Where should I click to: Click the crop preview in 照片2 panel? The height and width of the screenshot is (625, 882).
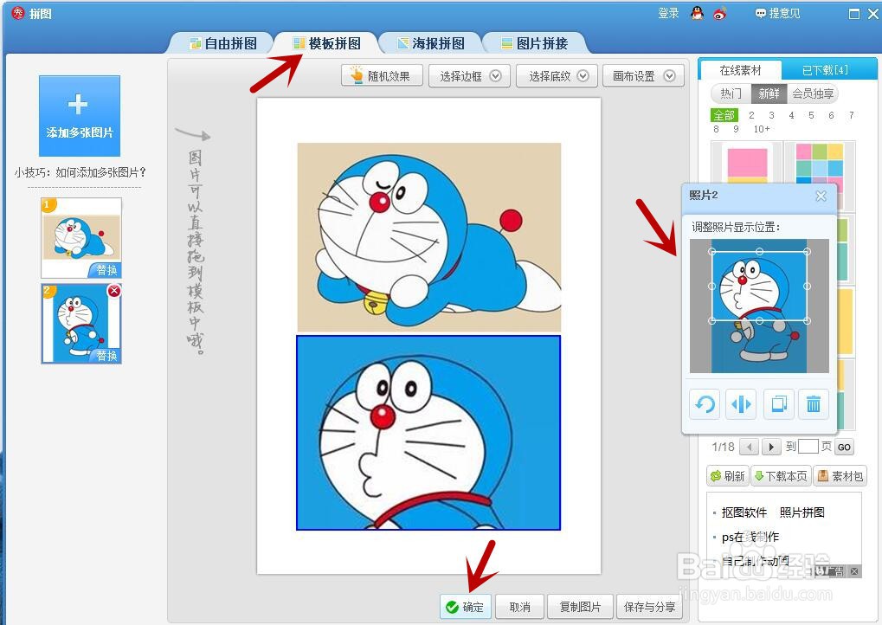tap(759, 306)
